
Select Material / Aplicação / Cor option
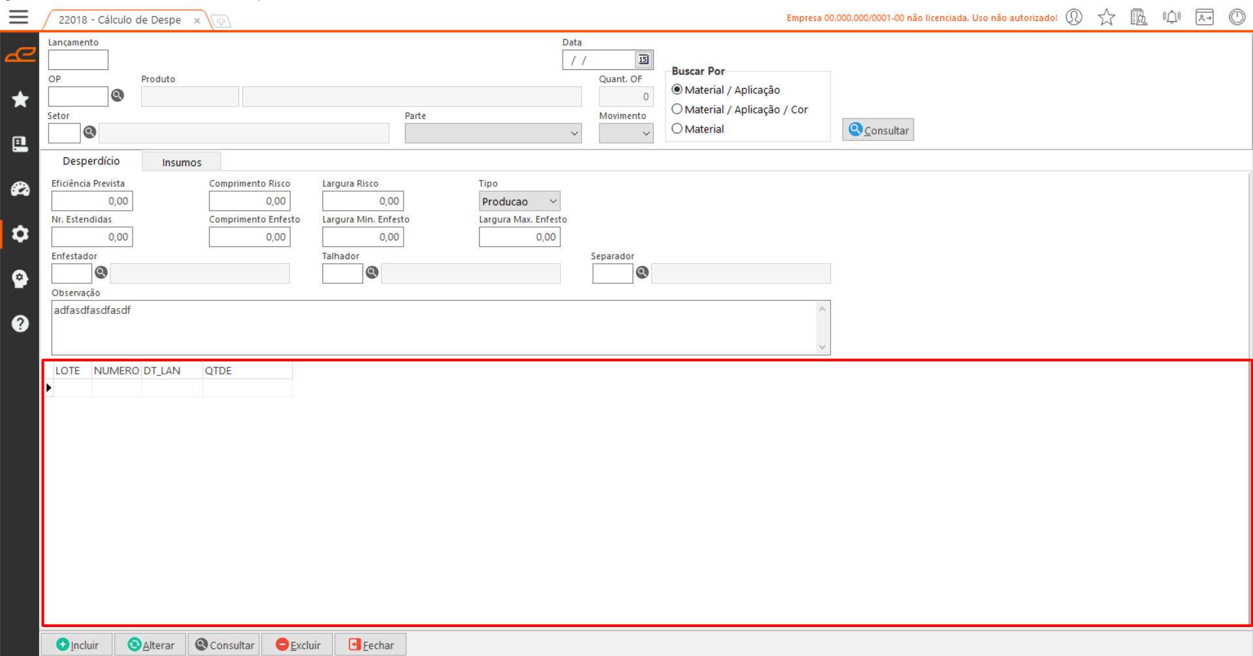(677, 109)
